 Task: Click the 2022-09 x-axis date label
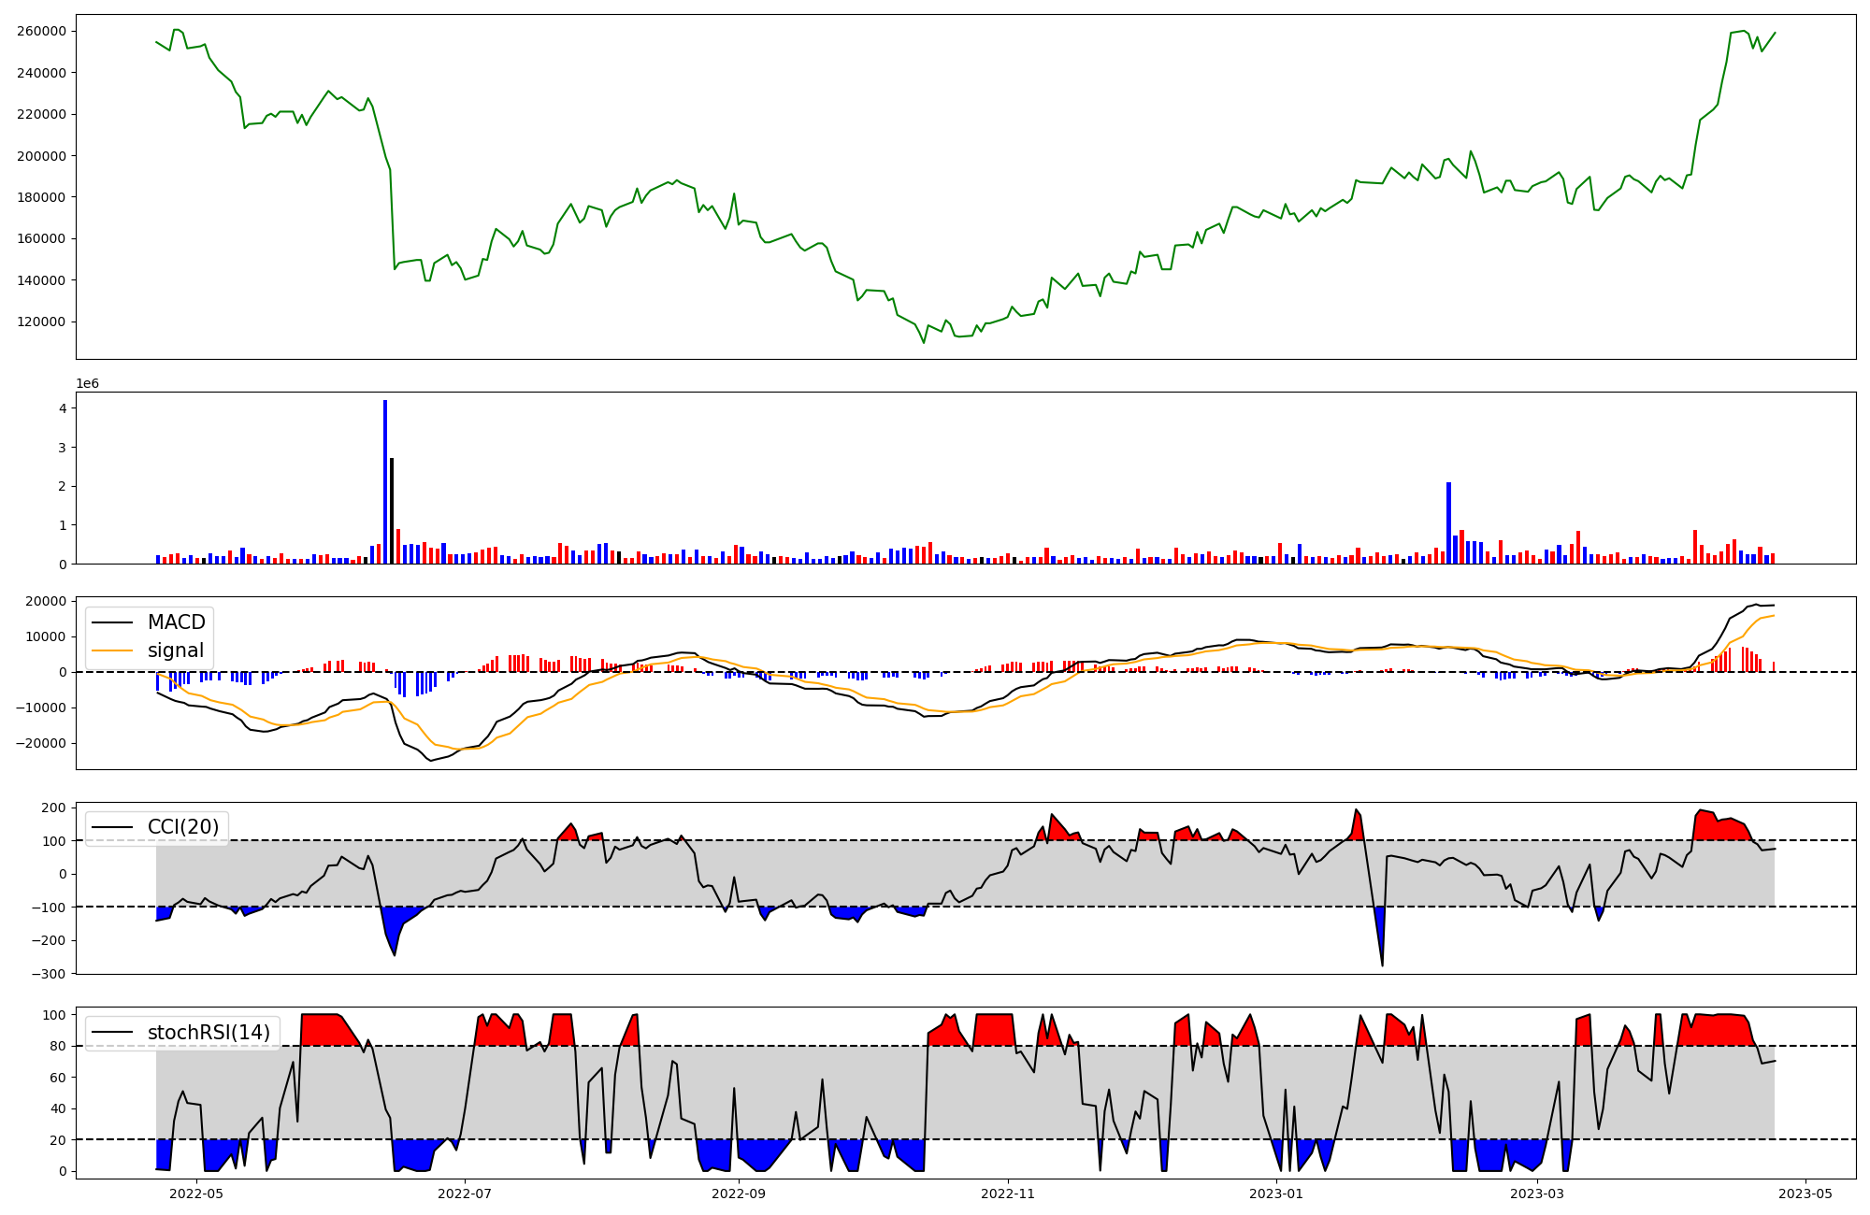[x=739, y=1194]
